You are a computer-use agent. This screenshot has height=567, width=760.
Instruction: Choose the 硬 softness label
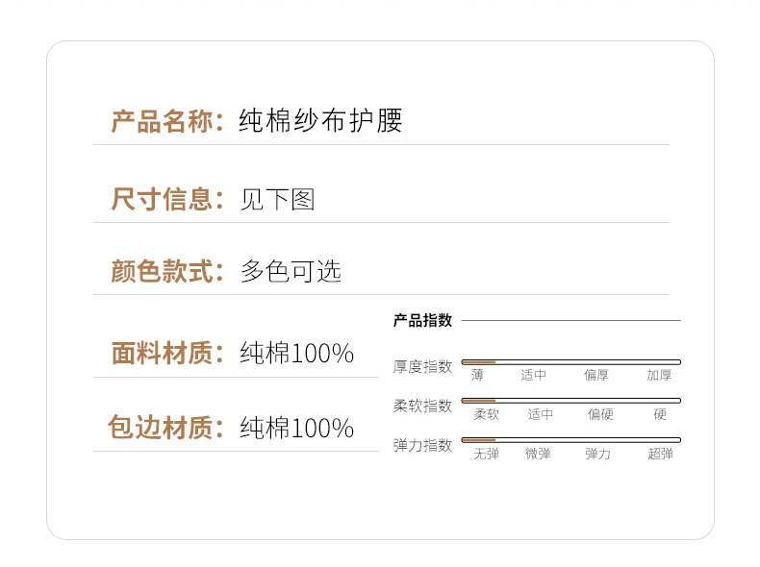pyautogui.click(x=660, y=414)
